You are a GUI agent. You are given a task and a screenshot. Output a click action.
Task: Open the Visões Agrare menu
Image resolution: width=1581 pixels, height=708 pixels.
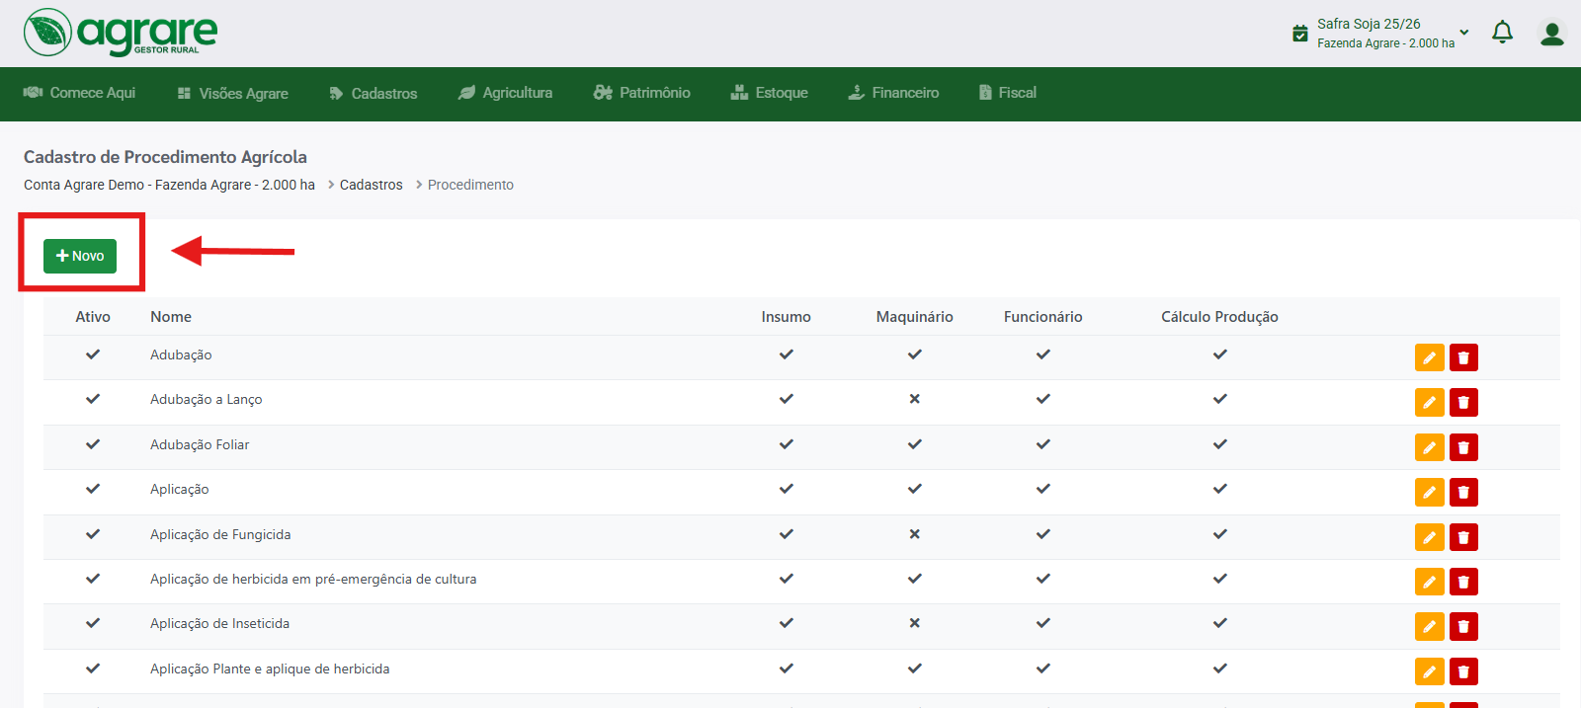(233, 94)
